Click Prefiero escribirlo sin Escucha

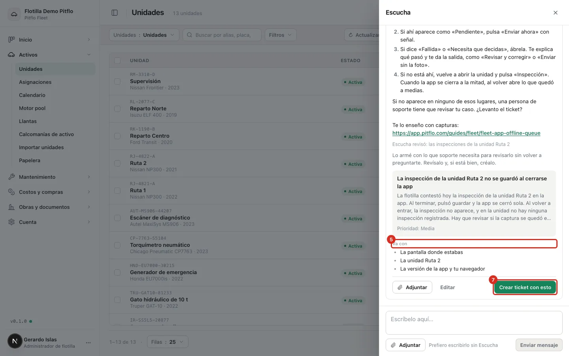(463, 345)
